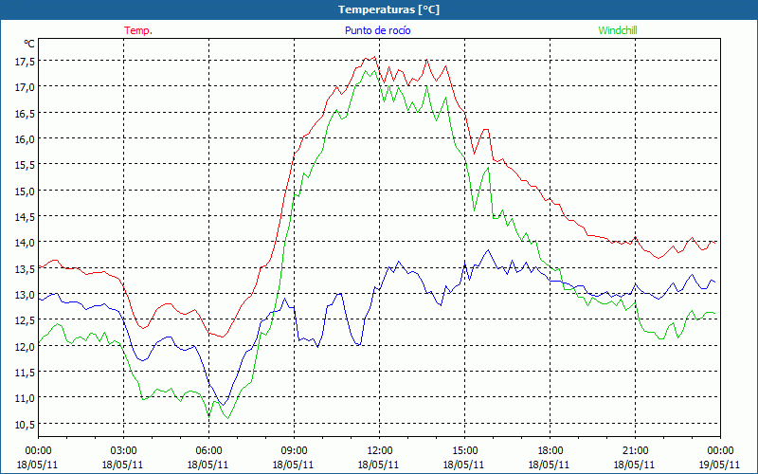Click the green Windchill legend label

point(618,30)
